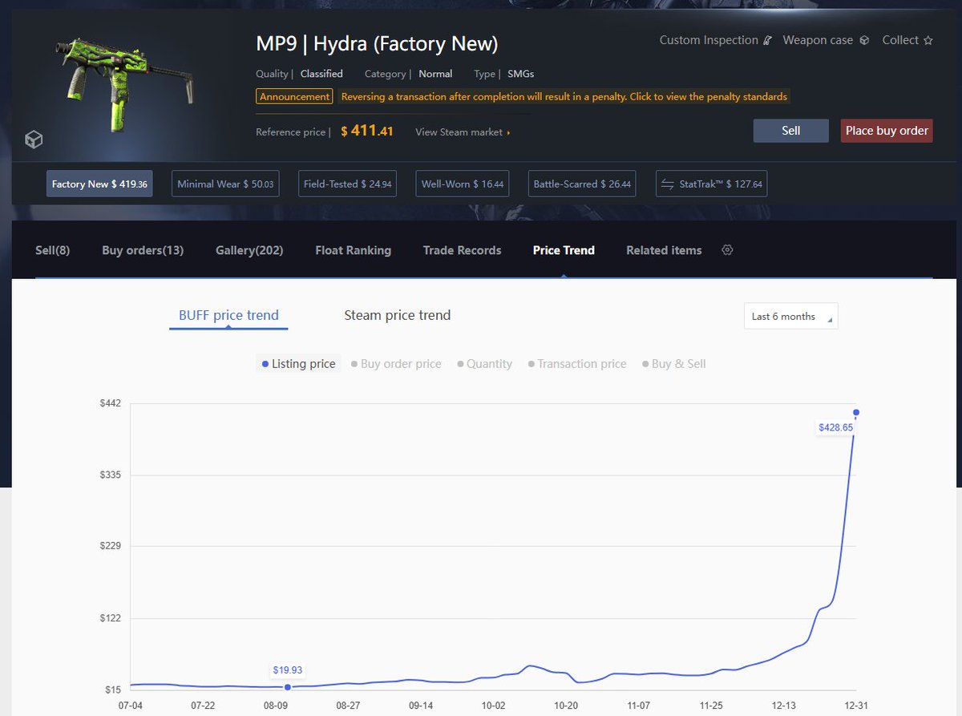Viewport: 962px width, 716px height.
Task: Open the View Steam market link
Action: 463,131
